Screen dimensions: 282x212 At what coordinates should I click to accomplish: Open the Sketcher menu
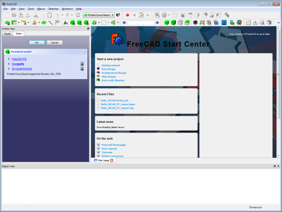[x=53, y=9]
